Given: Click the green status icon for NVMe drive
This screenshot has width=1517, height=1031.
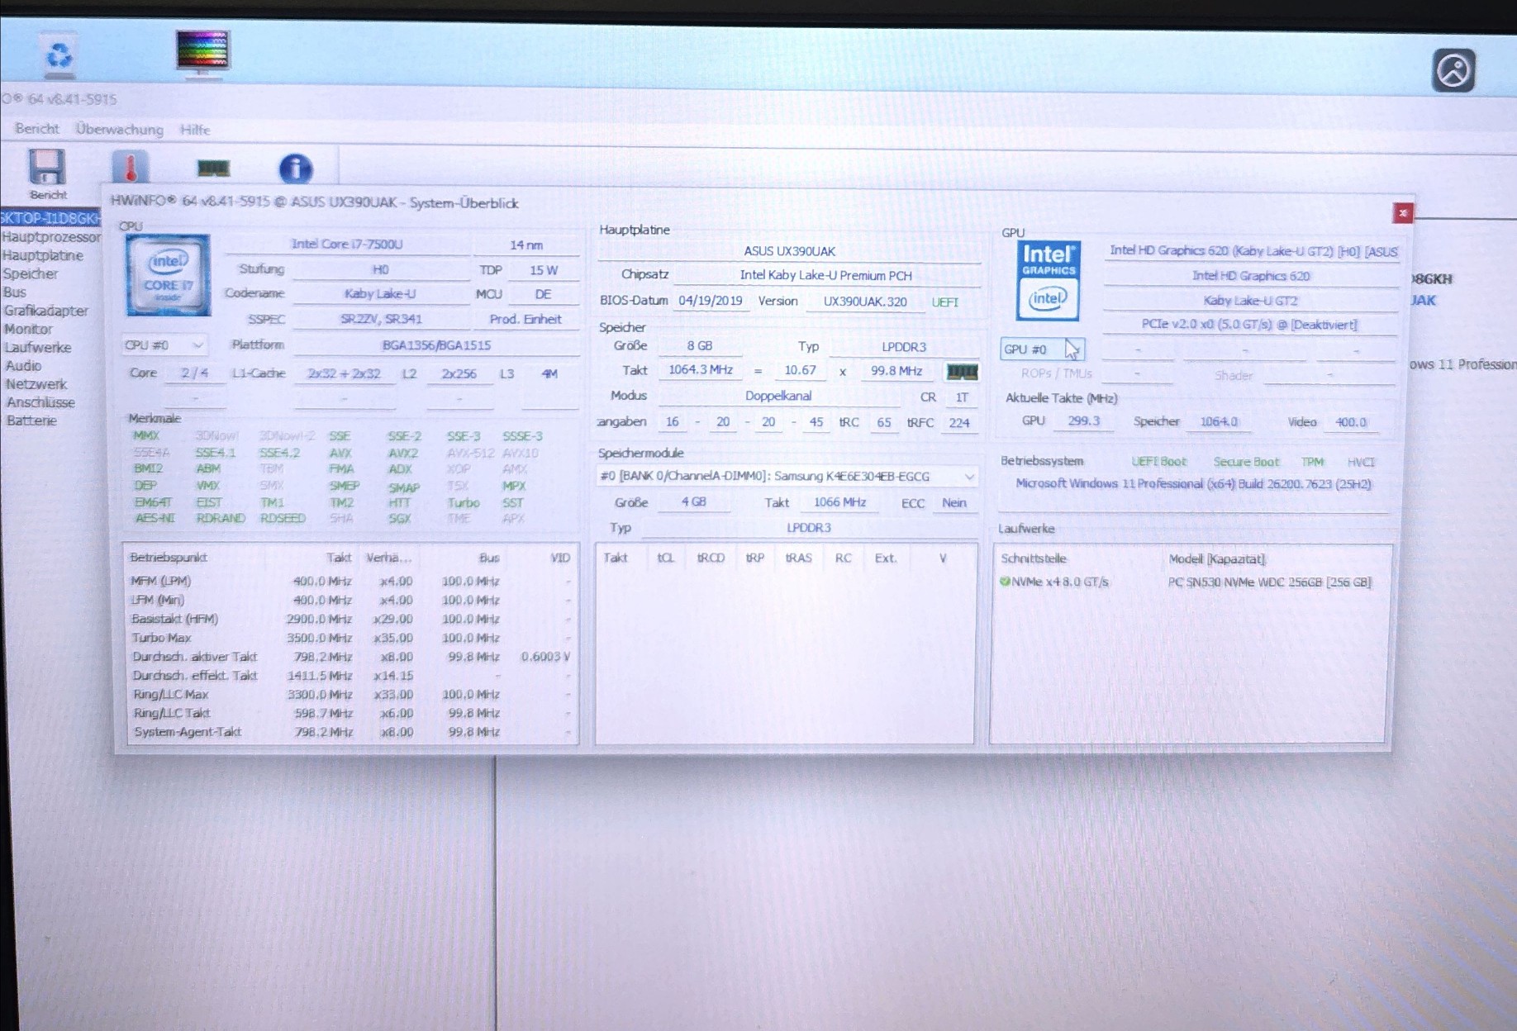Looking at the screenshot, I should (1005, 582).
